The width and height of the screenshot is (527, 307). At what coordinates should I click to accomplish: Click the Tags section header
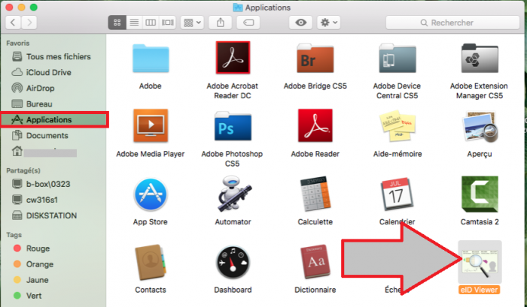14,235
